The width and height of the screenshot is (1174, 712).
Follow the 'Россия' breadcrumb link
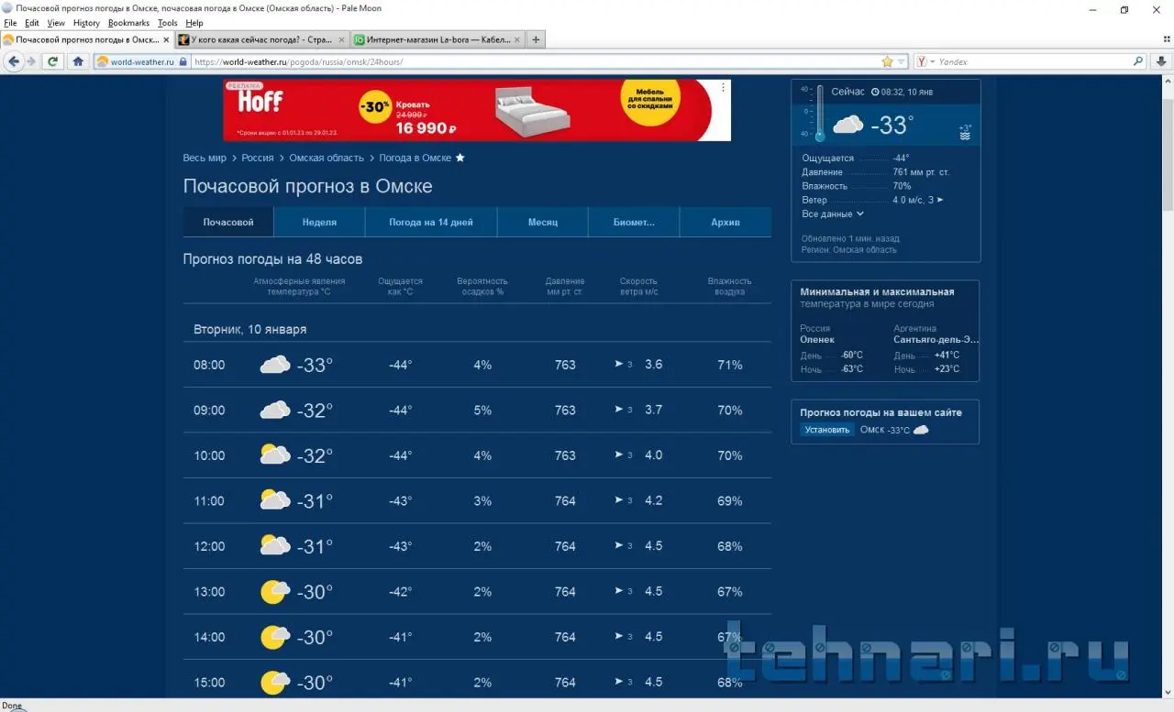[258, 158]
